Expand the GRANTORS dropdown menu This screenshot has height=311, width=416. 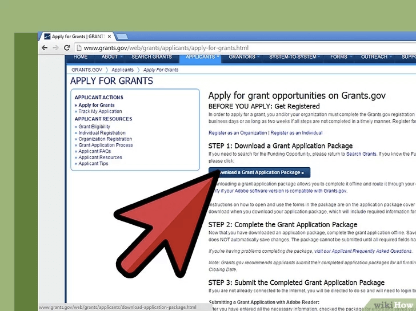point(244,57)
